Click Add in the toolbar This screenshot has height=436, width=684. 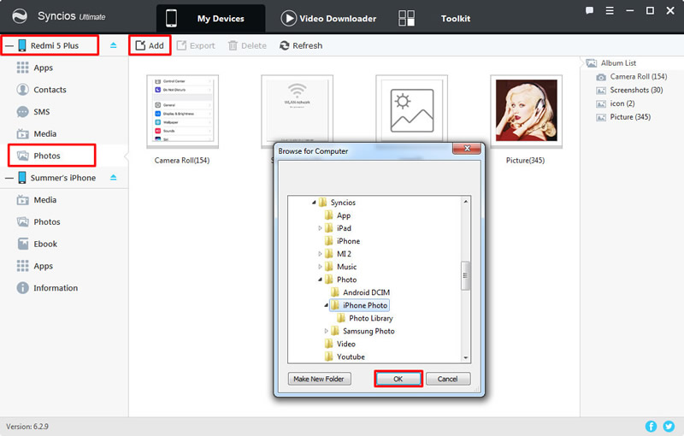150,45
